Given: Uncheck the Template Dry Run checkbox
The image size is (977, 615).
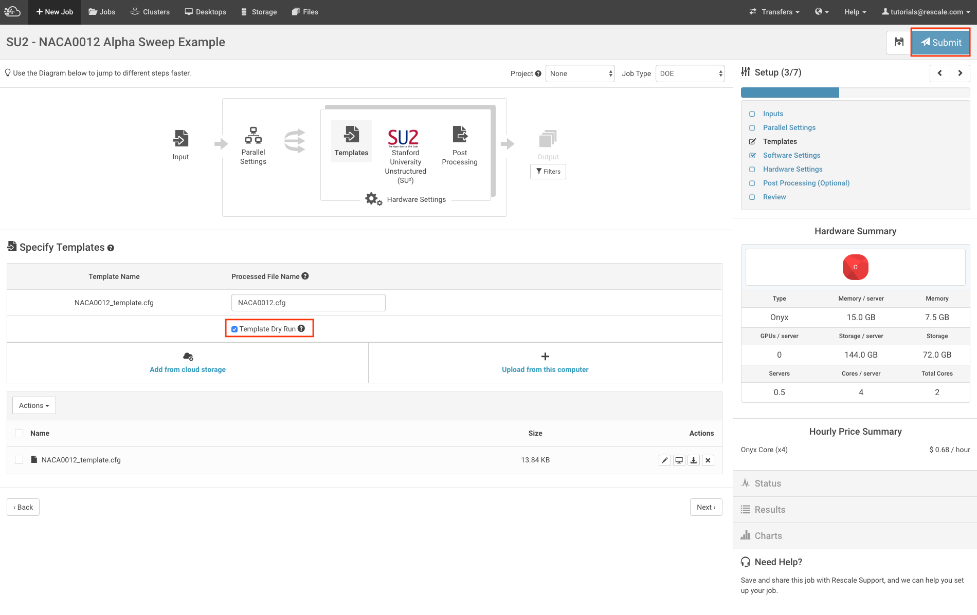Looking at the screenshot, I should point(234,329).
